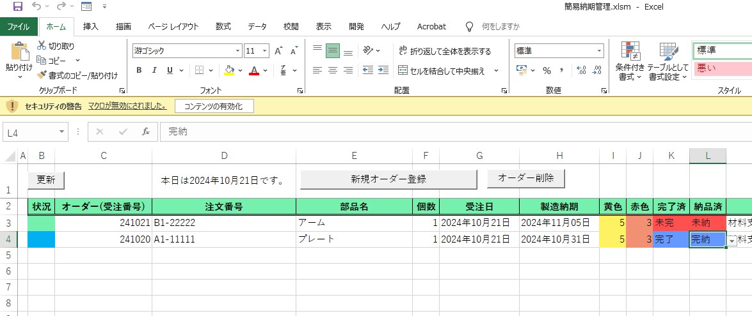Open the font size dropdown
This screenshot has width=752, height=316.
[x=265, y=50]
